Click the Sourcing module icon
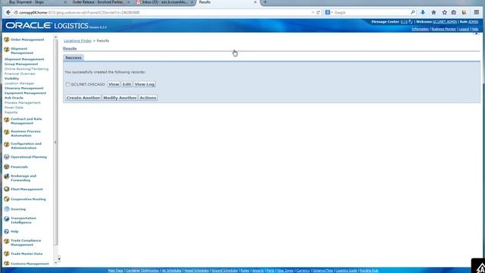 [x=7, y=209]
